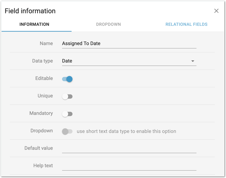Click the disabled Dropdown option switch
This screenshot has width=226, height=178.
[67, 131]
